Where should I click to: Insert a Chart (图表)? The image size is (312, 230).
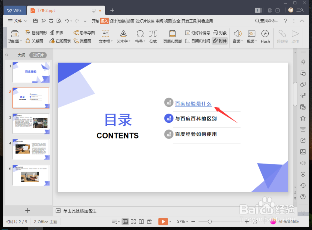[56, 33]
